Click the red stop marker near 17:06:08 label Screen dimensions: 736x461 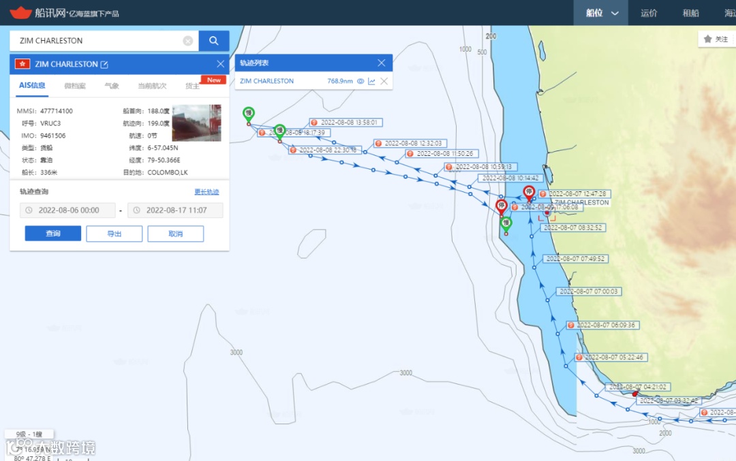click(502, 206)
